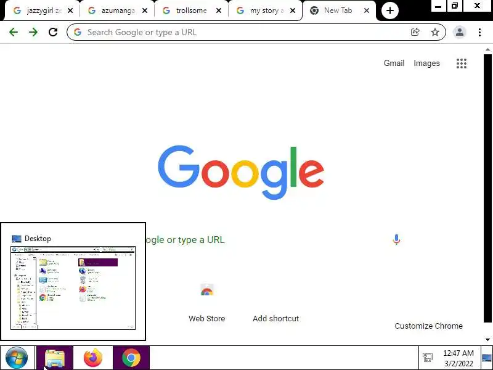Start voice search with microphone icon
Screen dimensions: 493x370
pos(396,239)
